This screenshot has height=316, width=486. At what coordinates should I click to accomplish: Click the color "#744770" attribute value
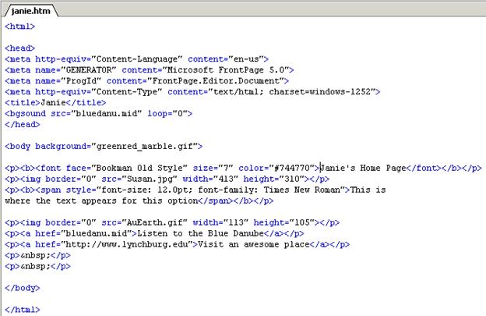coord(293,168)
